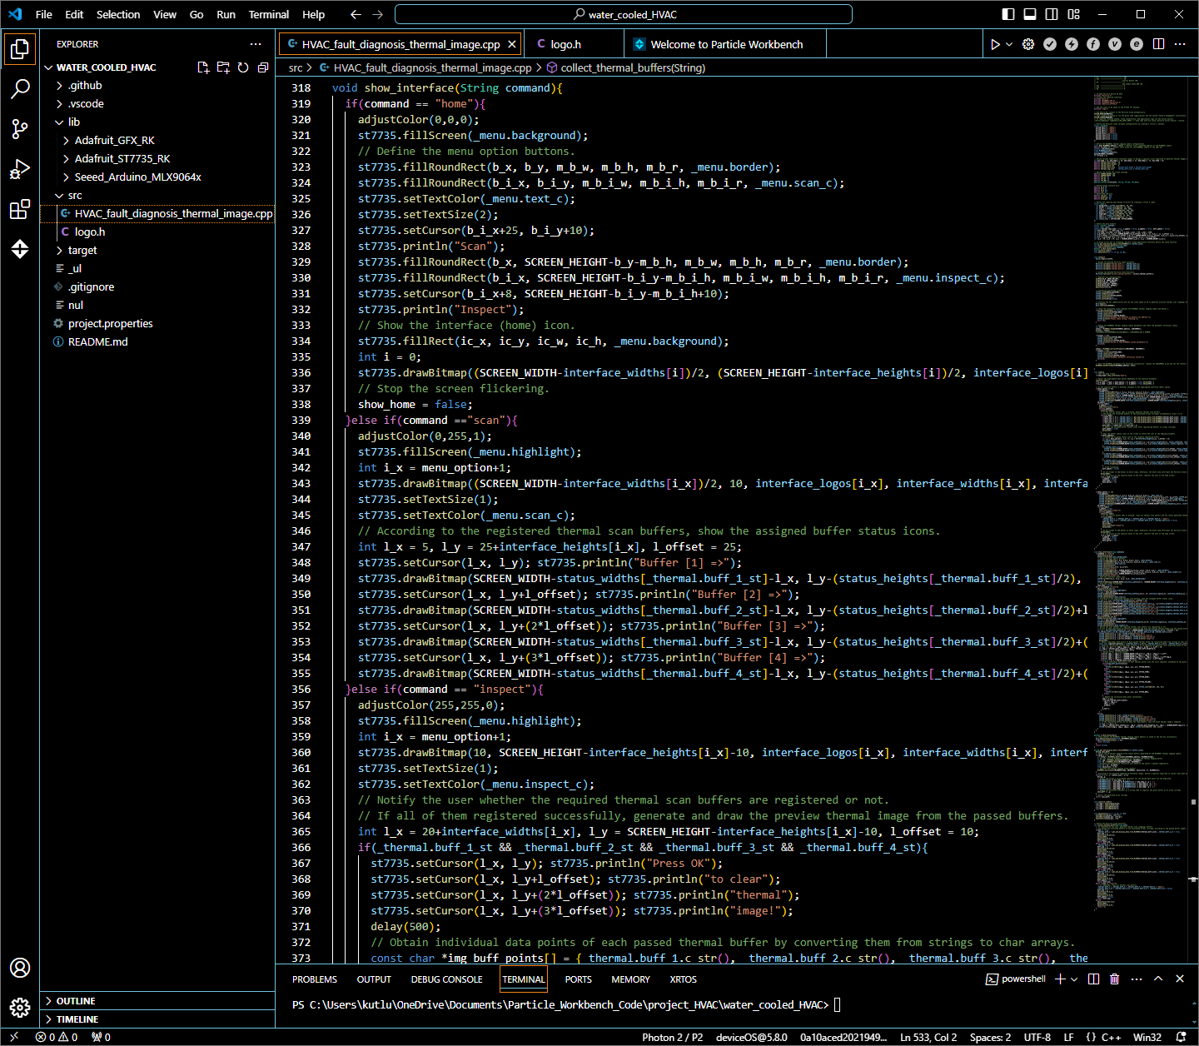The height and width of the screenshot is (1046, 1199).
Task: Click New File icon in Explorer
Action: [x=203, y=67]
